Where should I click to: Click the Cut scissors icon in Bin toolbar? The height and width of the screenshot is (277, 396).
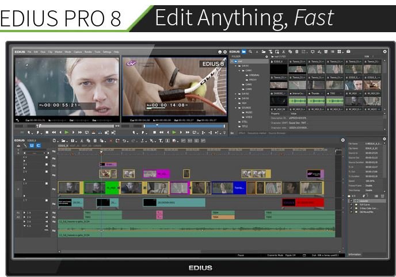pyautogui.click(x=284, y=51)
